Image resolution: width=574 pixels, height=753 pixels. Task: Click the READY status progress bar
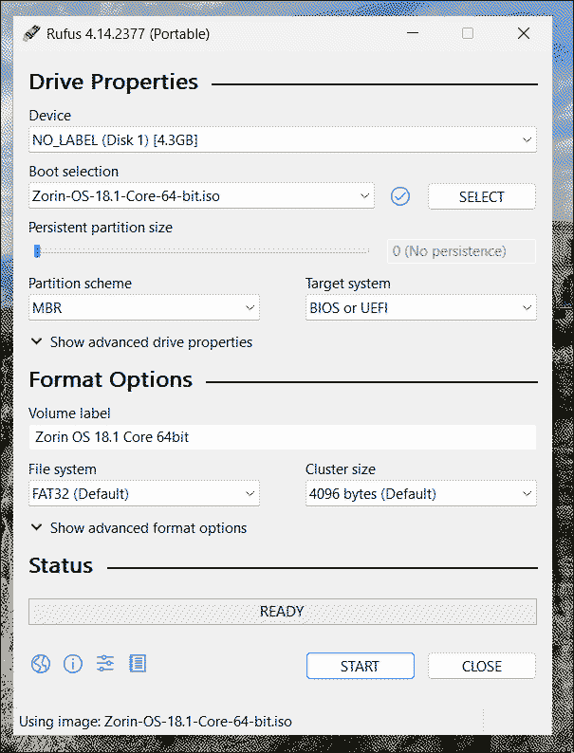pyautogui.click(x=283, y=612)
